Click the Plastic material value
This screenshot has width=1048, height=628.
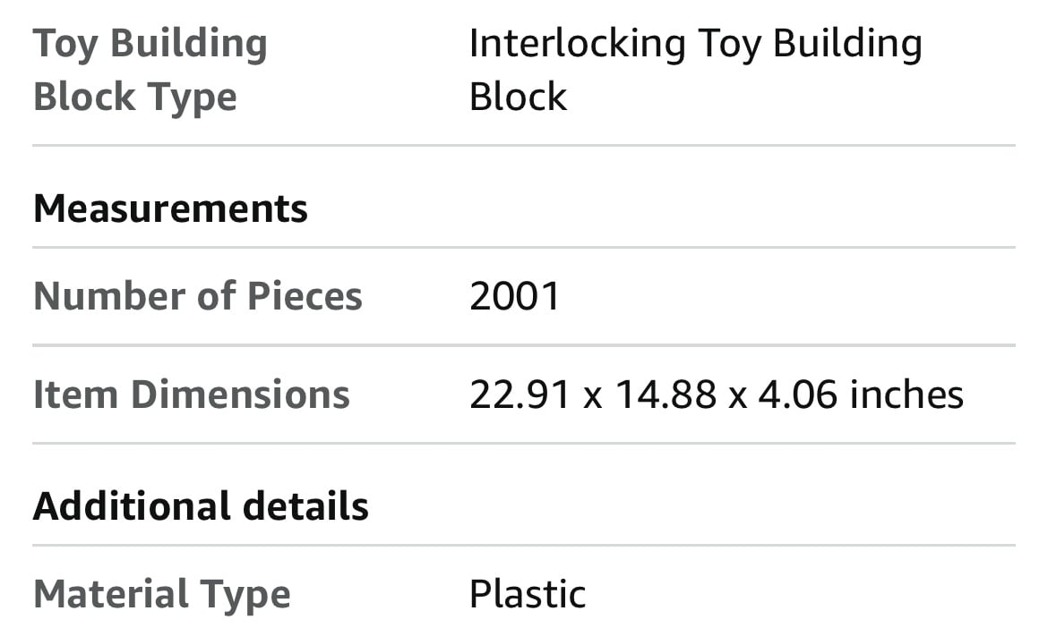click(x=528, y=594)
